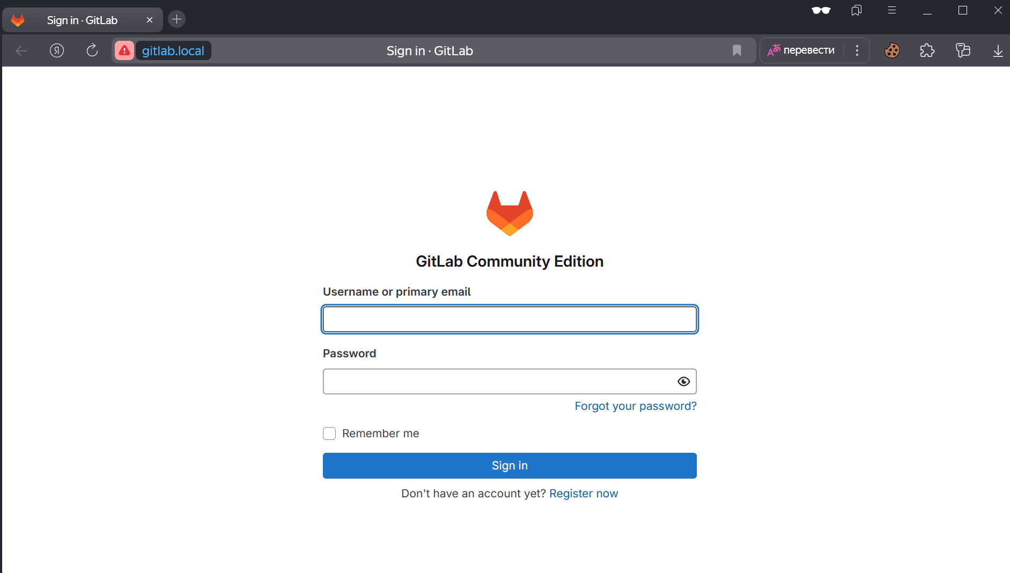Open the extensions puzzle icon

927,50
